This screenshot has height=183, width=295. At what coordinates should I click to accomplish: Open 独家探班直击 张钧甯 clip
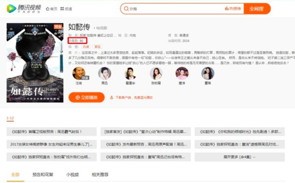[x=52, y=157]
